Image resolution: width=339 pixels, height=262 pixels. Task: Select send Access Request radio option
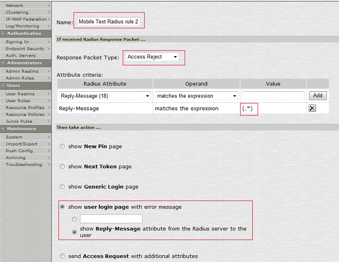[x=62, y=256]
